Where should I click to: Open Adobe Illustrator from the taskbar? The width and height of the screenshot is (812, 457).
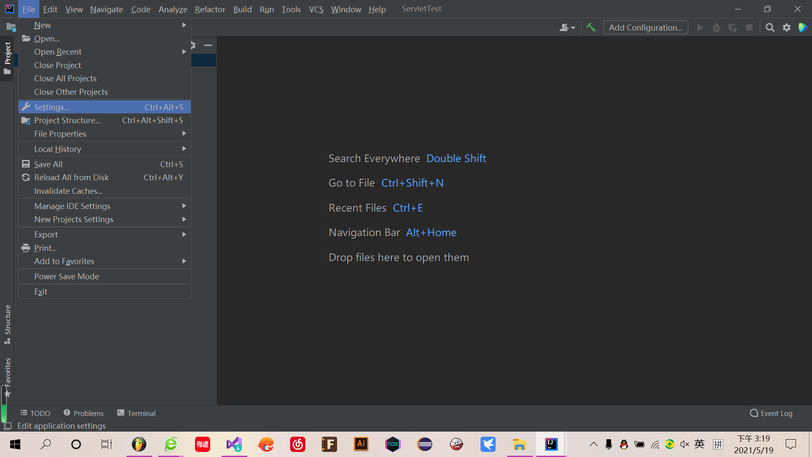click(361, 444)
